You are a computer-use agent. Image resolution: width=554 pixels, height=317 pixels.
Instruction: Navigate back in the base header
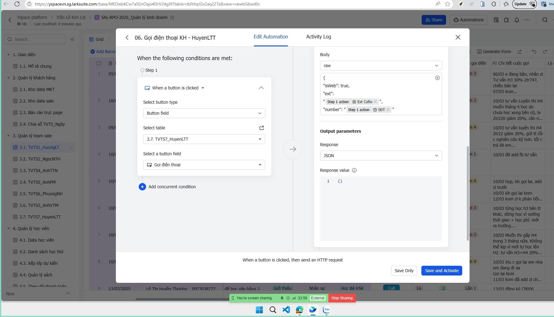(10, 20)
